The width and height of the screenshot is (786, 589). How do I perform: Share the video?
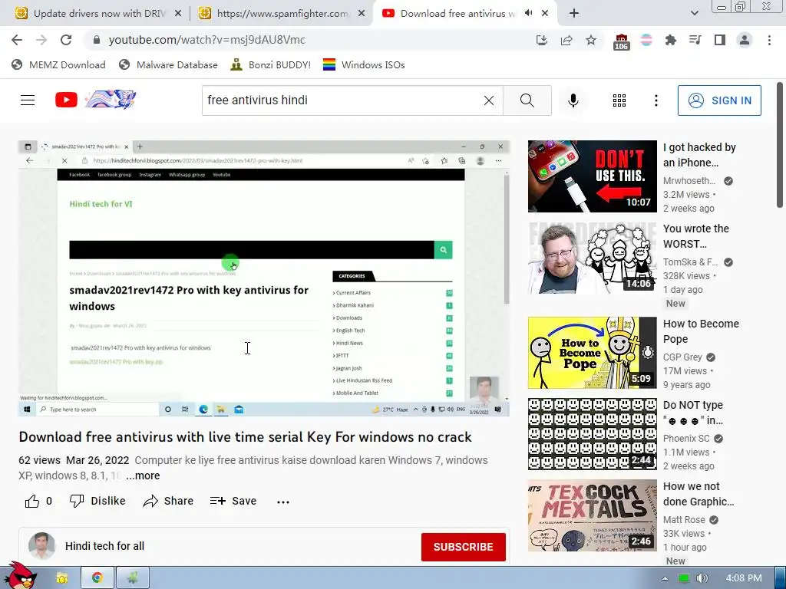(168, 501)
